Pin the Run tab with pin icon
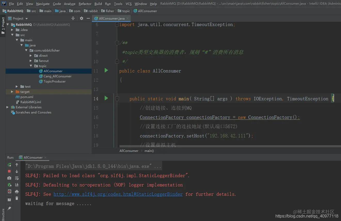This screenshot has width=341, height=221. 9,208
